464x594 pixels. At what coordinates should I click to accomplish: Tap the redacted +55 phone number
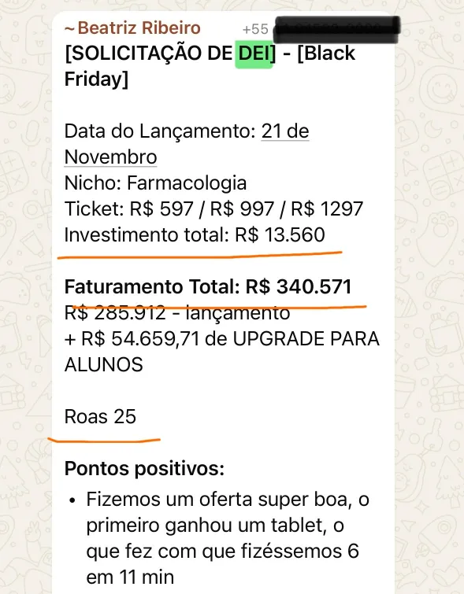point(321,29)
